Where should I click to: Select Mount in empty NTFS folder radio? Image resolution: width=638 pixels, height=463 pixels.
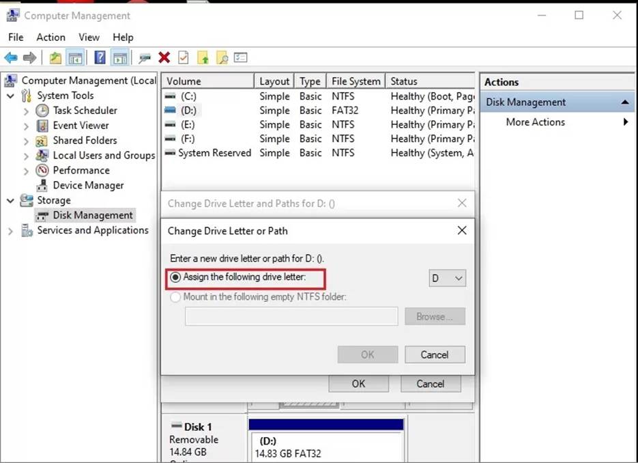176,297
